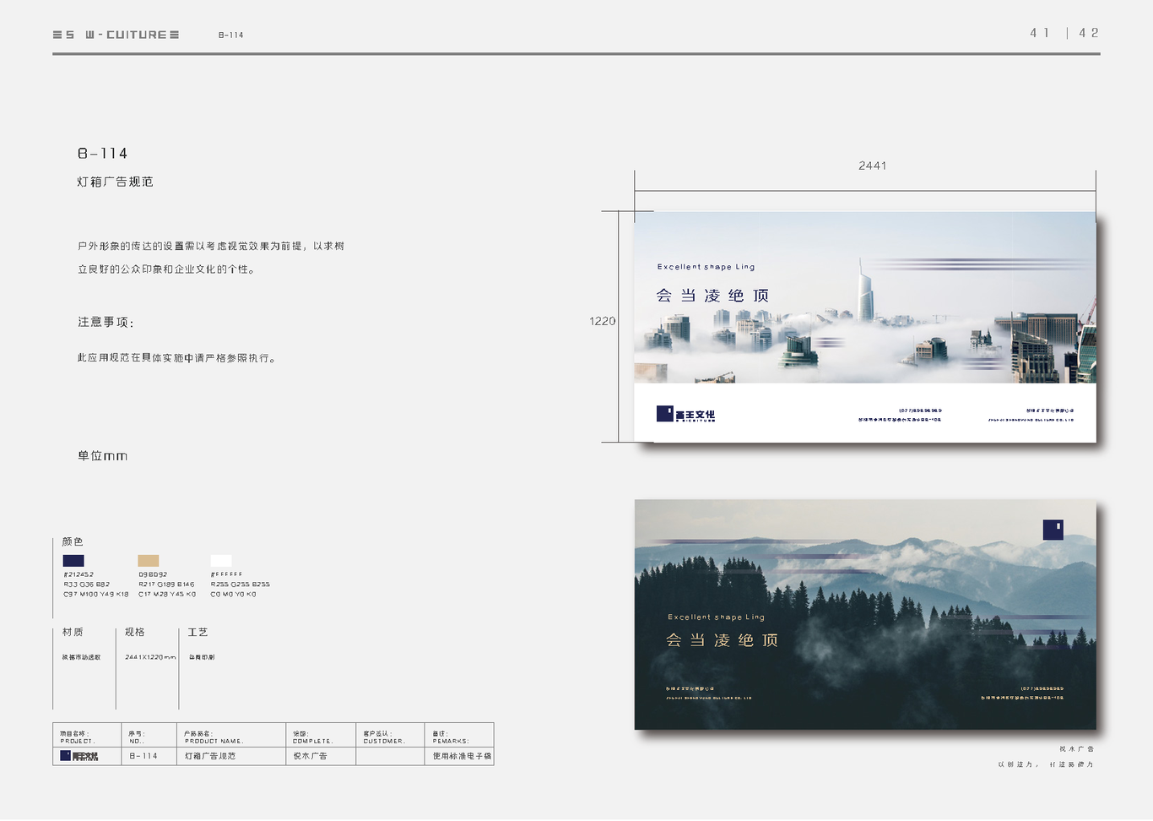
Task: Click the large 'B-114' heading
Action: [102, 154]
